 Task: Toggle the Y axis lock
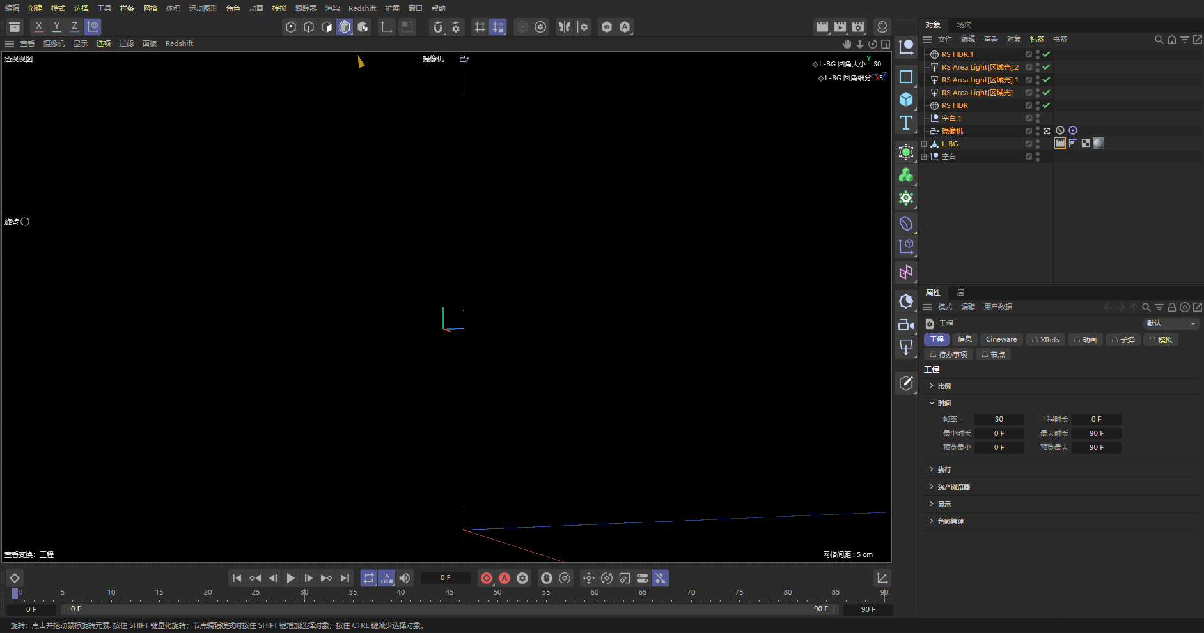click(57, 27)
